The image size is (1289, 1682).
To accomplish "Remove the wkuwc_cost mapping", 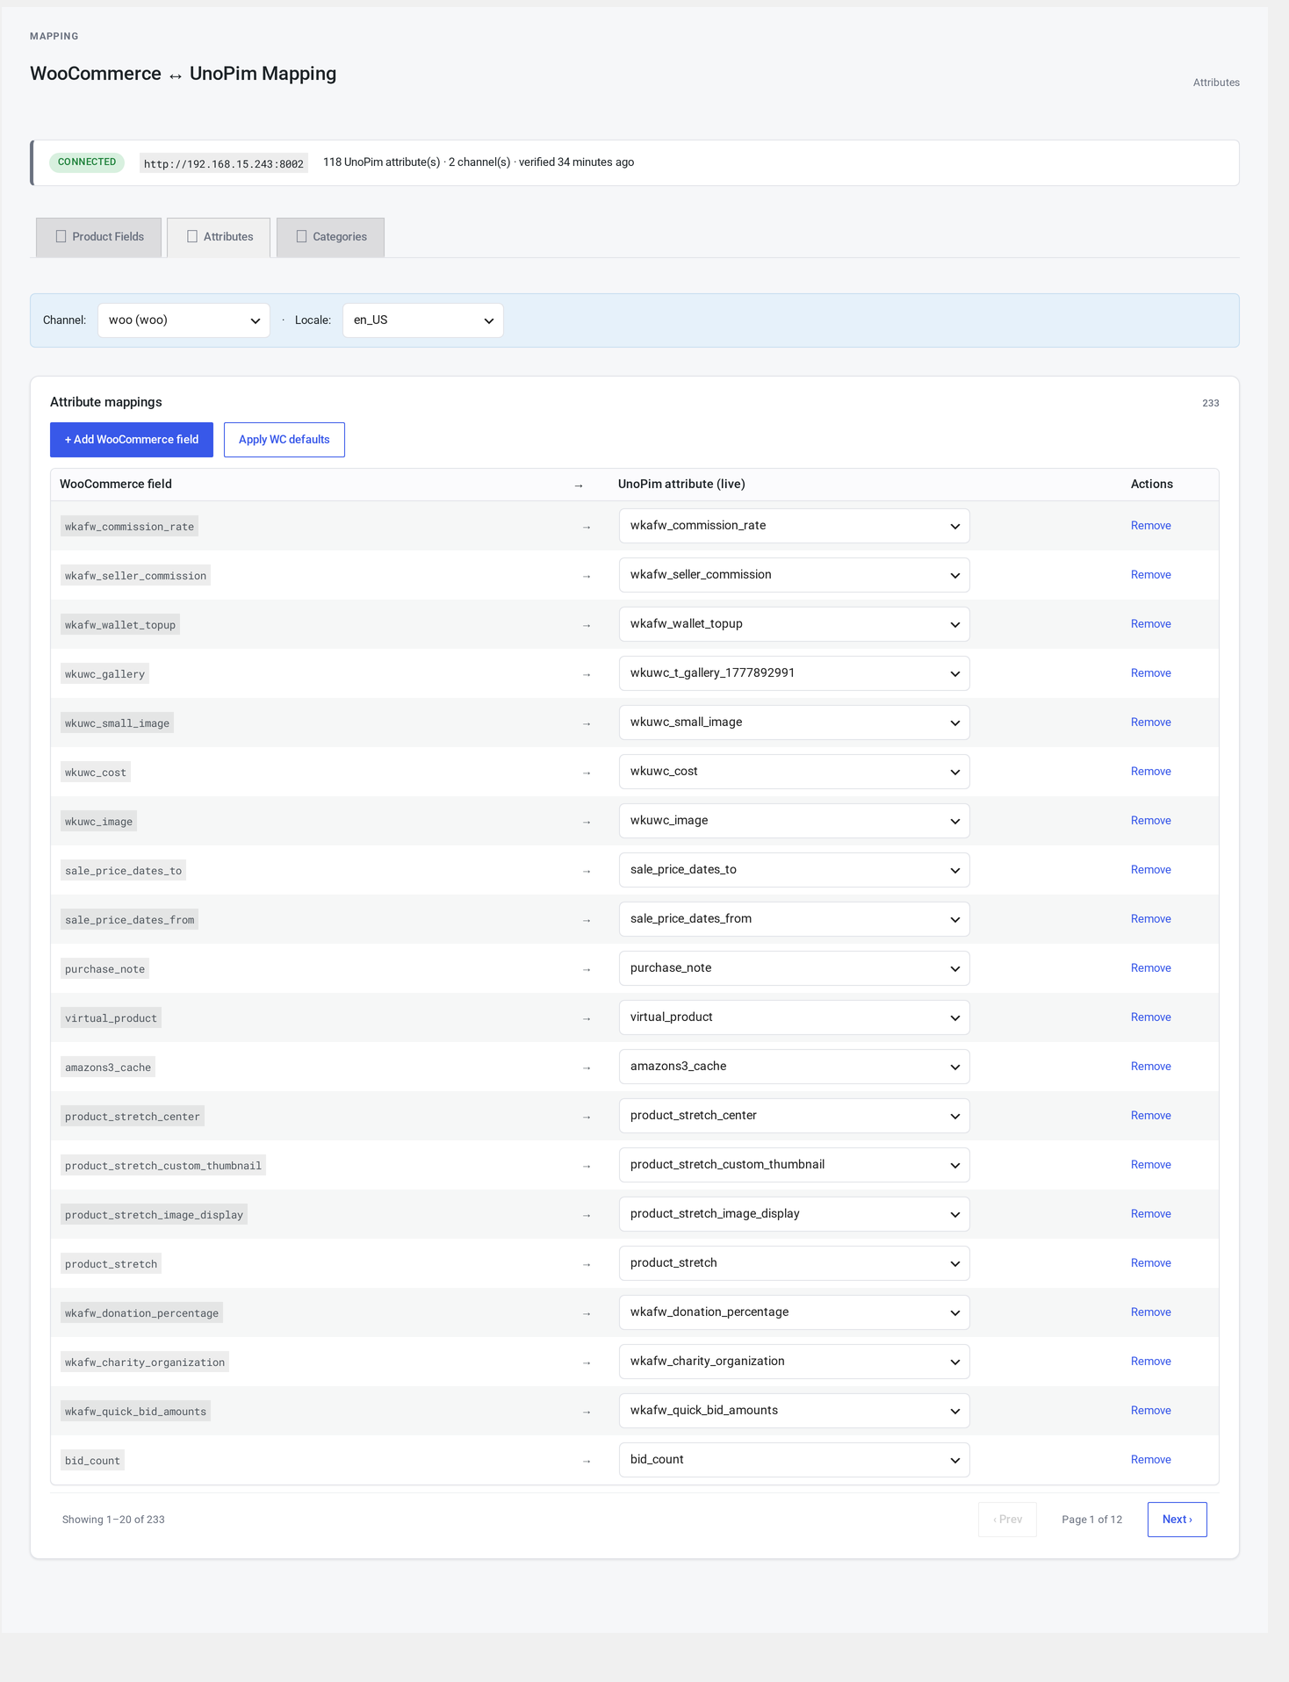I will 1150,772.
